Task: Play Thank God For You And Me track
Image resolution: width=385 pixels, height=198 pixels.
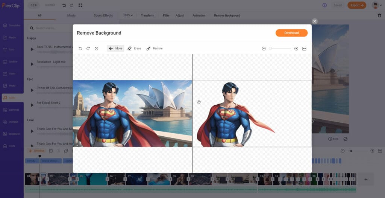Action: coord(32,131)
